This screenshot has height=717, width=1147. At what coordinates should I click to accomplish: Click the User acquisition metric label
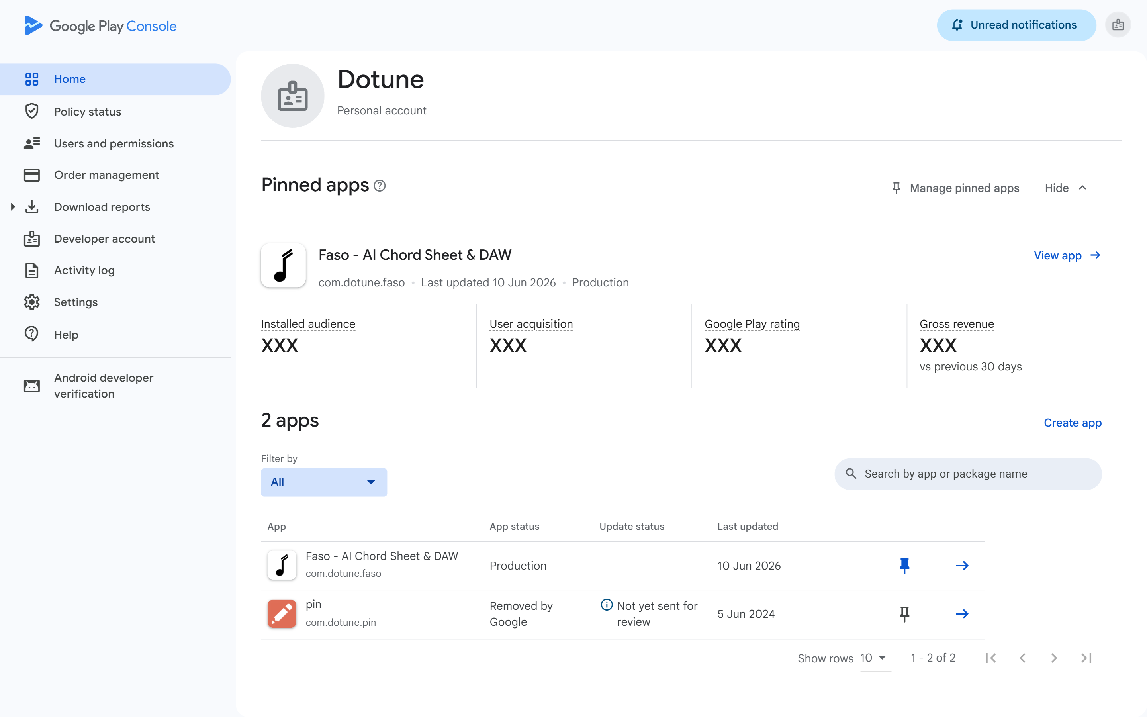point(531,324)
